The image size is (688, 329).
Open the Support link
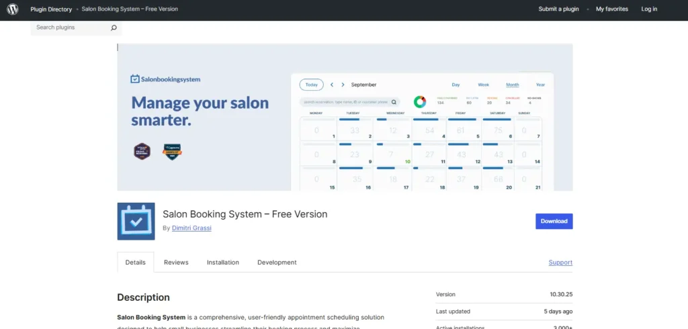click(560, 263)
